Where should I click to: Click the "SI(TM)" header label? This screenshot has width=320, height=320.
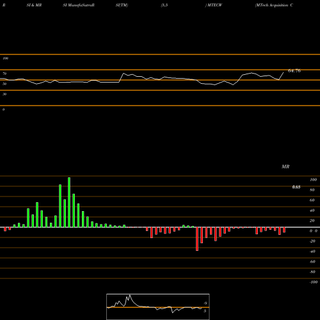(x=122, y=5)
